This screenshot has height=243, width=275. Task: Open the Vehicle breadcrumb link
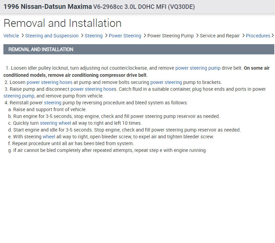pyautogui.click(x=11, y=36)
